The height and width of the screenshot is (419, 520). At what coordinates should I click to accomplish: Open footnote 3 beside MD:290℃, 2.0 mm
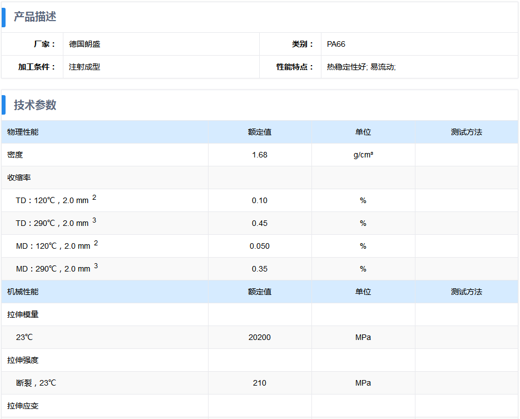[96, 266]
